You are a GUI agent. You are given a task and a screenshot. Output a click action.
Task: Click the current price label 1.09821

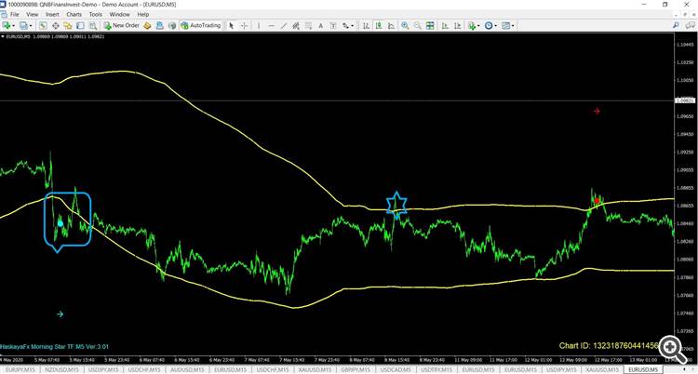[684, 100]
